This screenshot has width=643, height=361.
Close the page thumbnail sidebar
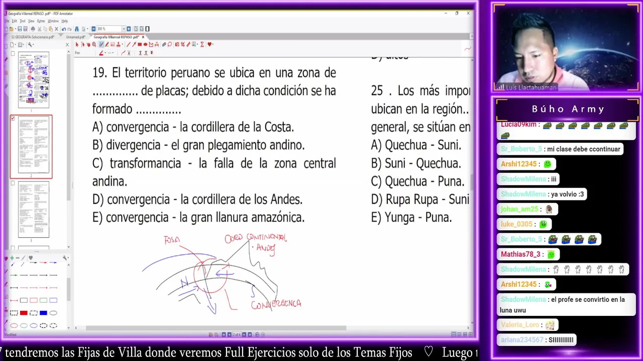(67, 45)
